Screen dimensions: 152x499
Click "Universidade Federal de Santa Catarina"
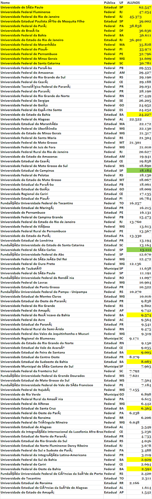[30, 63]
